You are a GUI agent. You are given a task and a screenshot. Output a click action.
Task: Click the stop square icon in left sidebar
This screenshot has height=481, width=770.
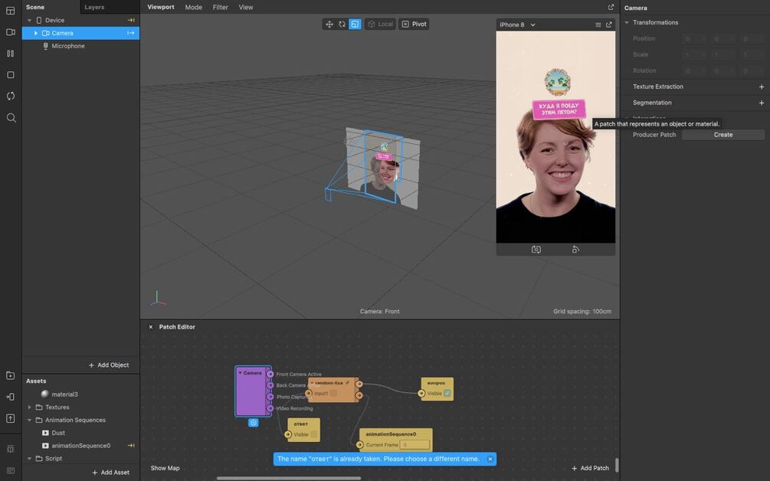[x=10, y=74]
